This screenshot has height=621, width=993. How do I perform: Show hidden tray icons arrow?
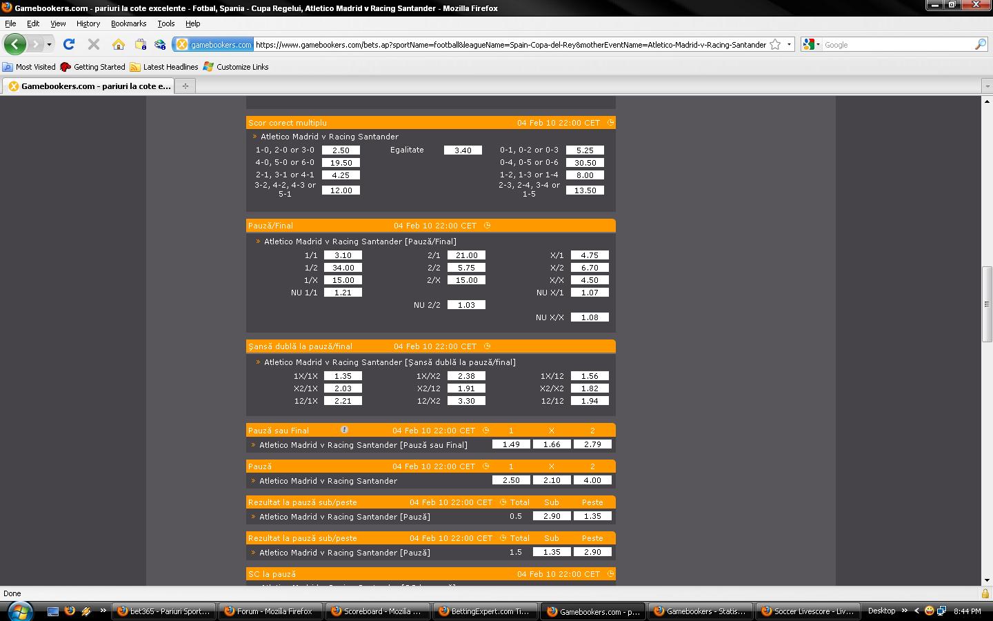click(x=916, y=611)
